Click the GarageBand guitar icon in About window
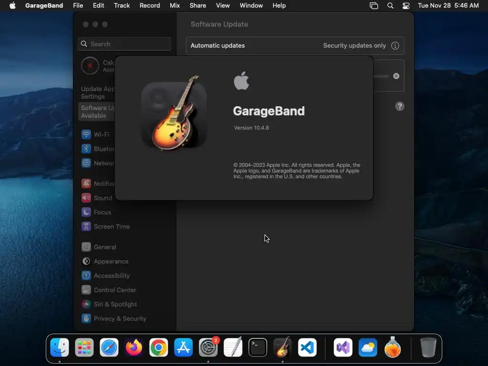This screenshot has height=366, width=488. pos(174,113)
